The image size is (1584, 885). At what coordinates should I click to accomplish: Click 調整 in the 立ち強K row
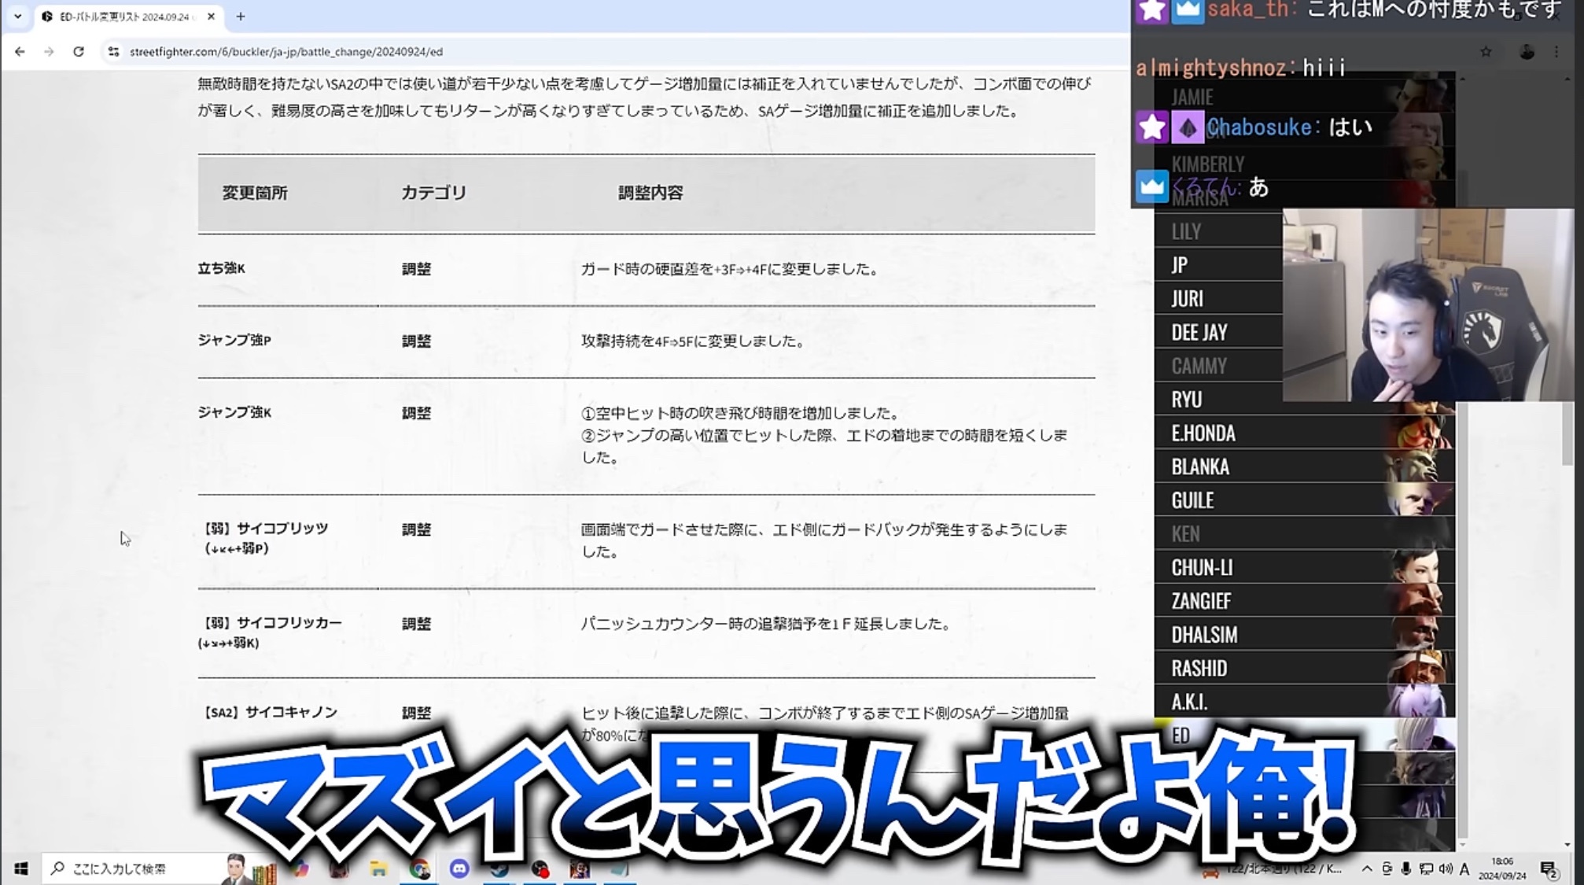click(416, 269)
